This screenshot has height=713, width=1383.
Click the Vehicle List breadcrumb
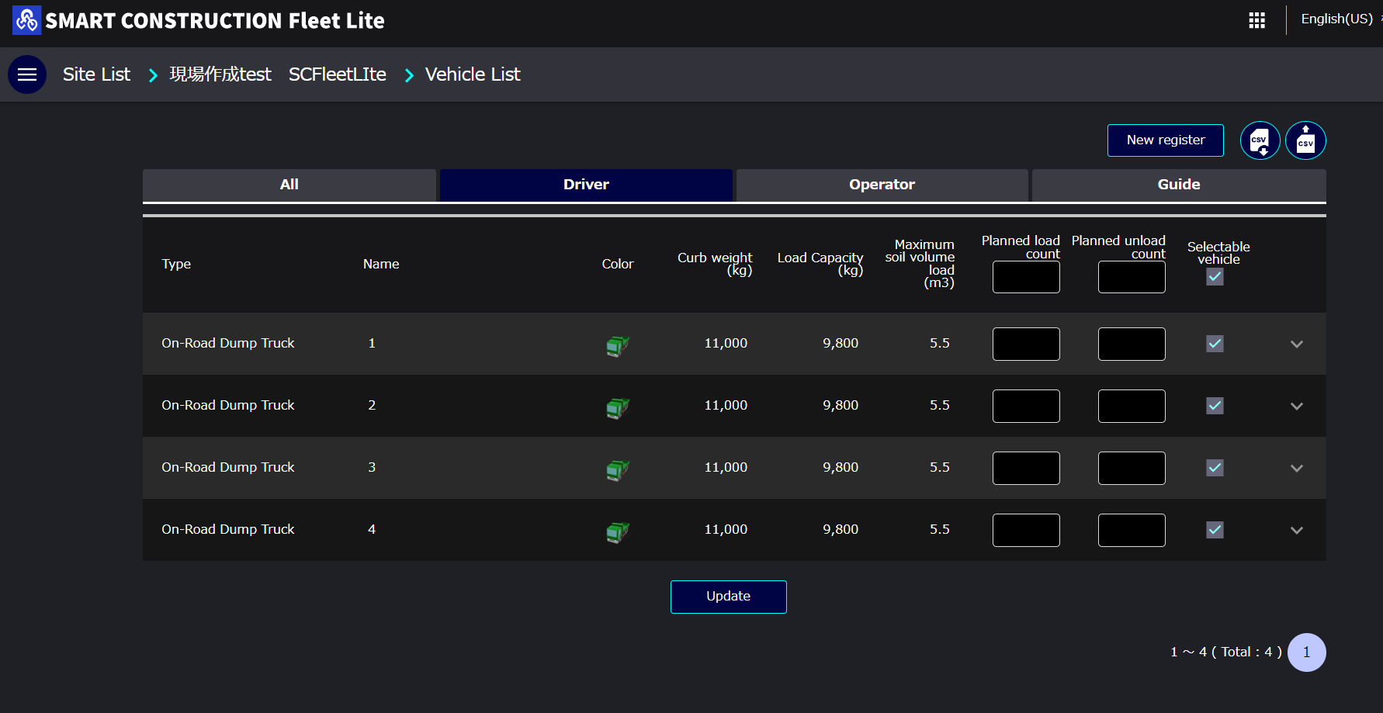[473, 74]
